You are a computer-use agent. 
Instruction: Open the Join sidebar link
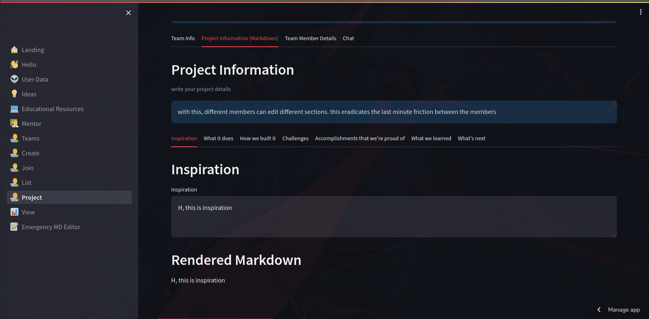[x=69, y=168]
